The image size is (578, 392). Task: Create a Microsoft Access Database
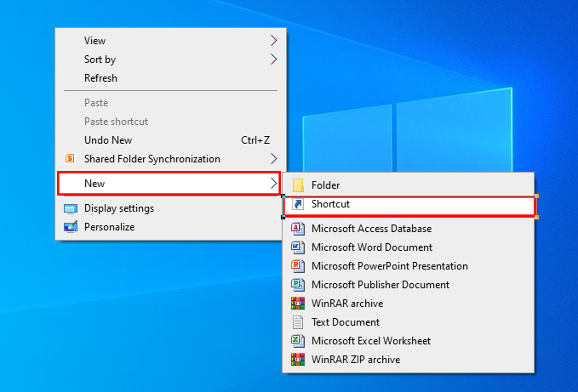tap(409, 229)
